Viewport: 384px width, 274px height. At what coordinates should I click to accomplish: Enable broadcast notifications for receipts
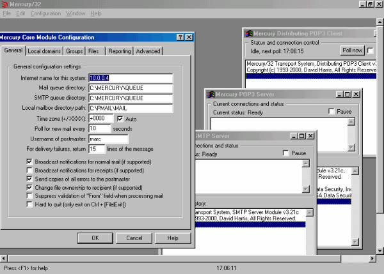[29, 171]
